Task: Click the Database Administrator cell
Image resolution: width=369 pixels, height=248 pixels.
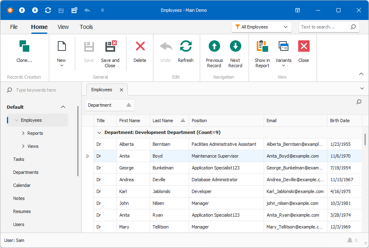Action: click(226, 180)
